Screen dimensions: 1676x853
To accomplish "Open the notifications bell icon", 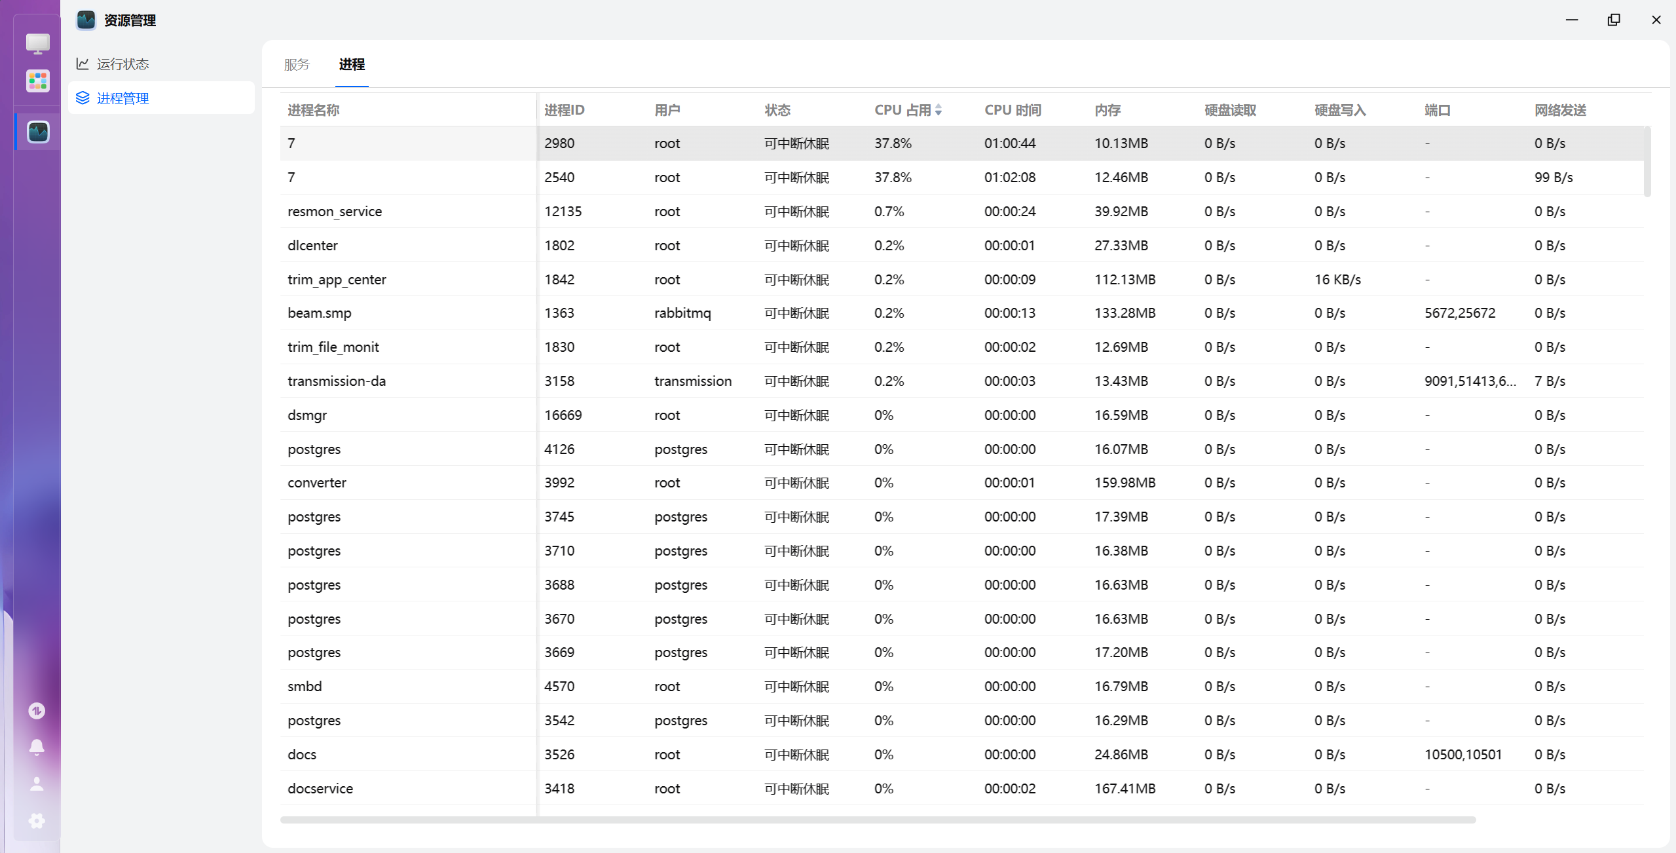I will 37,747.
